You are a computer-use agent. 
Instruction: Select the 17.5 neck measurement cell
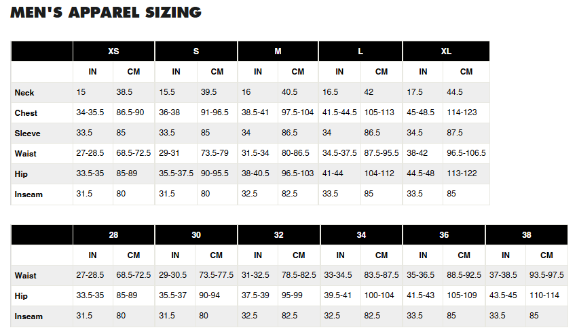click(x=415, y=93)
